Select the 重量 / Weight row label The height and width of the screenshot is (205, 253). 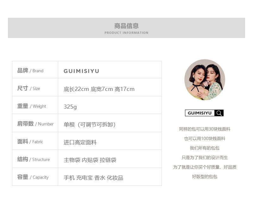click(x=32, y=106)
